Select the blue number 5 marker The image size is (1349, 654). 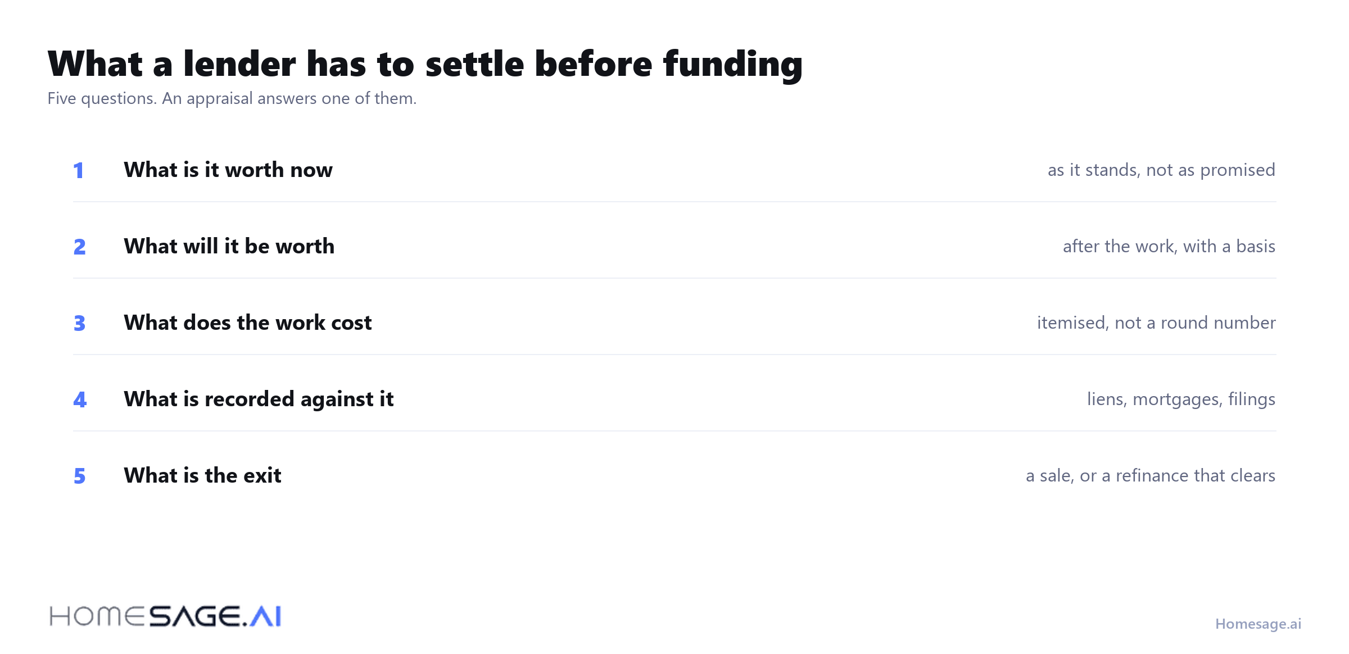(79, 476)
